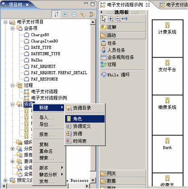
Task: Close the 电子支付流程示例 editor tab
Action: (148, 5)
